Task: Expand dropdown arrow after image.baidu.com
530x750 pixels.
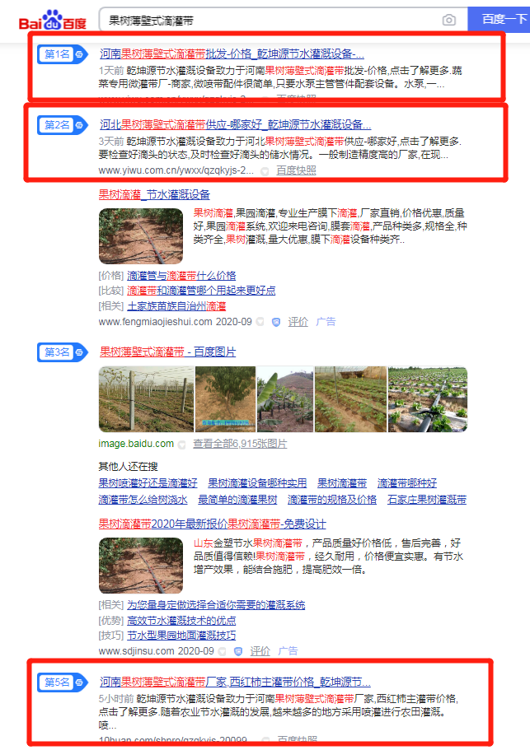Action: tap(182, 445)
